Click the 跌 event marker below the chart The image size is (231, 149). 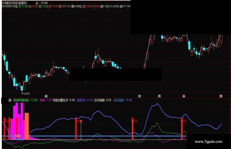(159, 96)
